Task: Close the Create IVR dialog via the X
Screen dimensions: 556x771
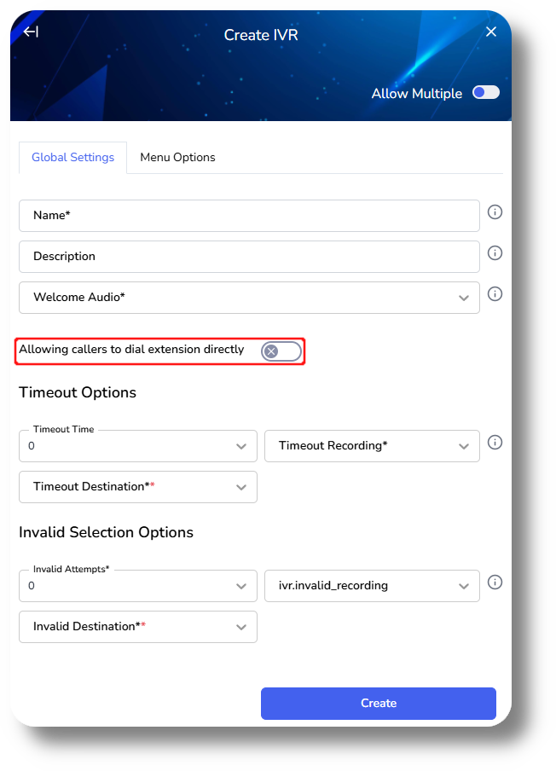Action: point(491,31)
